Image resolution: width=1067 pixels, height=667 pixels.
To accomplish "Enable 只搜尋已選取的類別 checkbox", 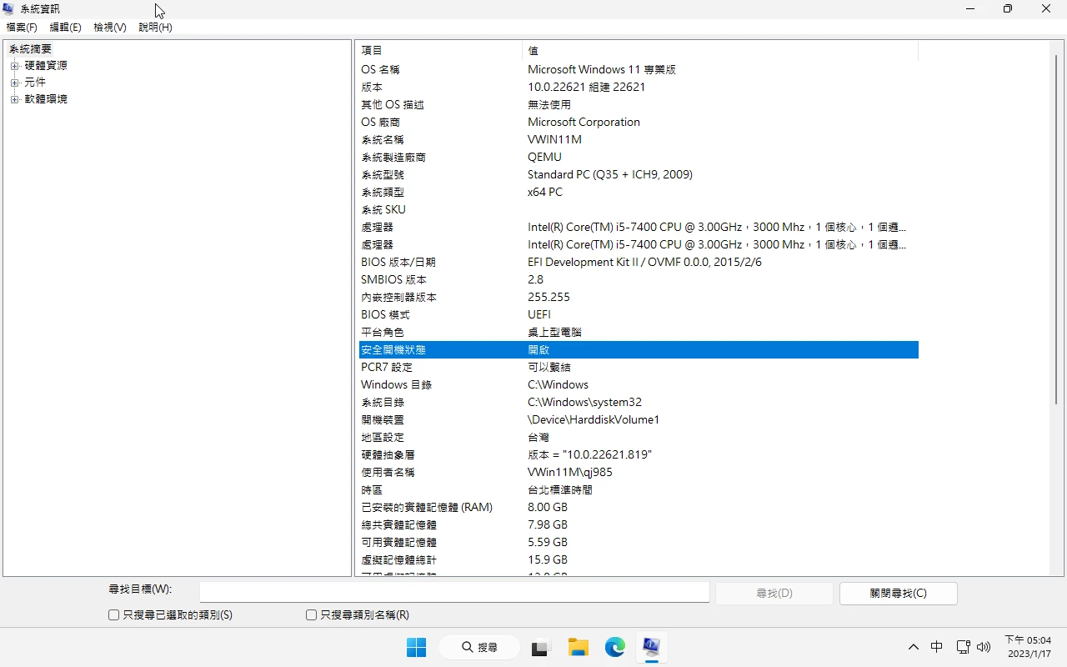I will [x=114, y=615].
